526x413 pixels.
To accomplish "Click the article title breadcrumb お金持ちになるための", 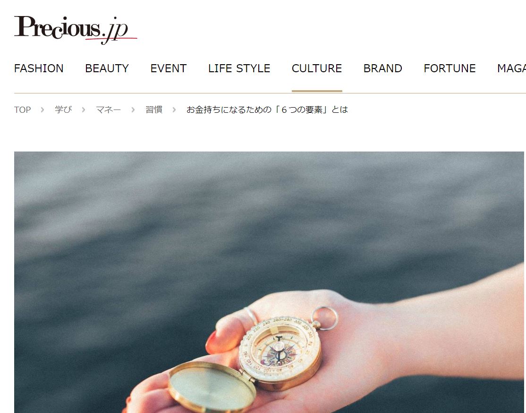I will pyautogui.click(x=267, y=110).
